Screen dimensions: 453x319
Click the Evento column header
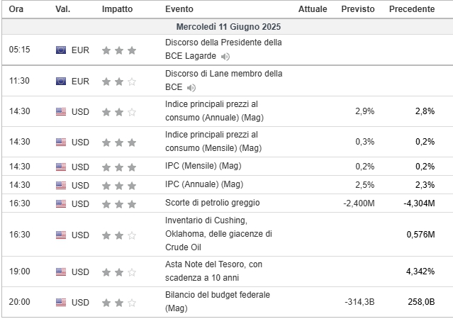tap(179, 9)
